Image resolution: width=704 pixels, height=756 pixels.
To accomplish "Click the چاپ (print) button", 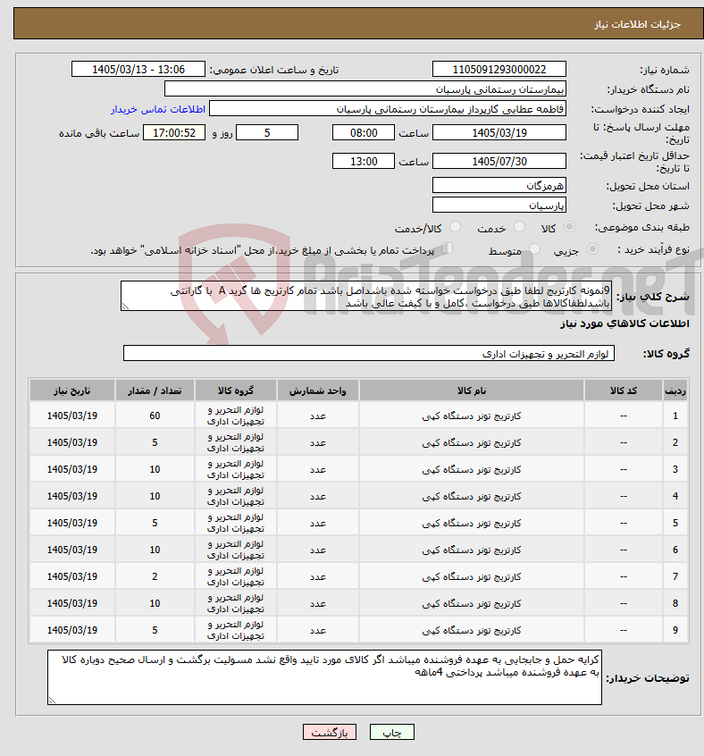I will click(x=391, y=733).
